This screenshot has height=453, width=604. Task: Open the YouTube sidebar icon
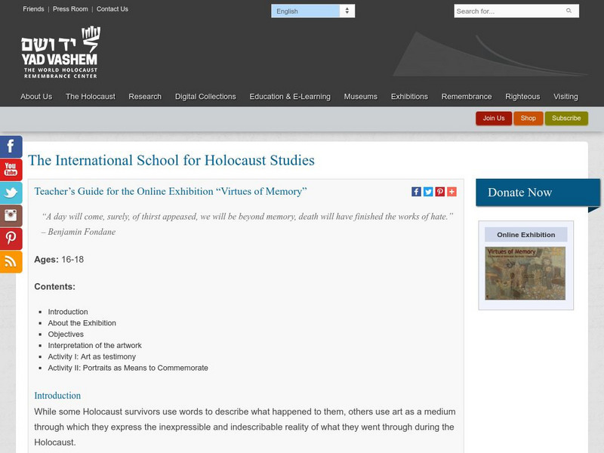(11, 170)
